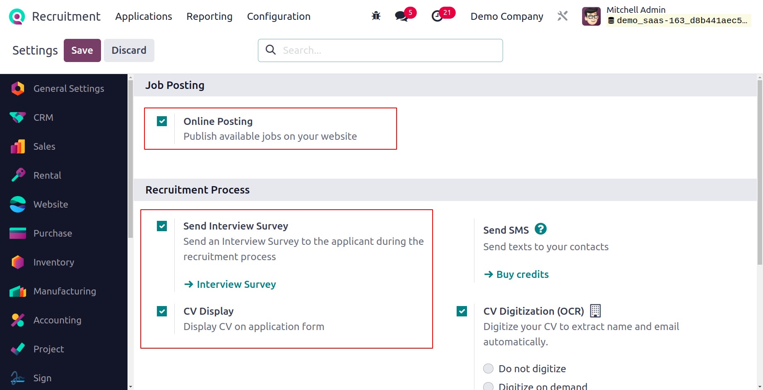Toggle the CV Digitization (OCR) checkbox

[x=462, y=311]
